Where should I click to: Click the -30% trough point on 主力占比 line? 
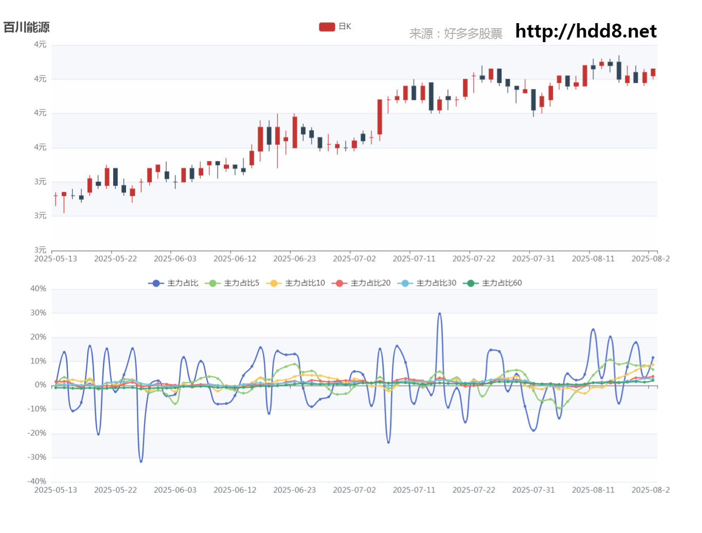(x=141, y=461)
